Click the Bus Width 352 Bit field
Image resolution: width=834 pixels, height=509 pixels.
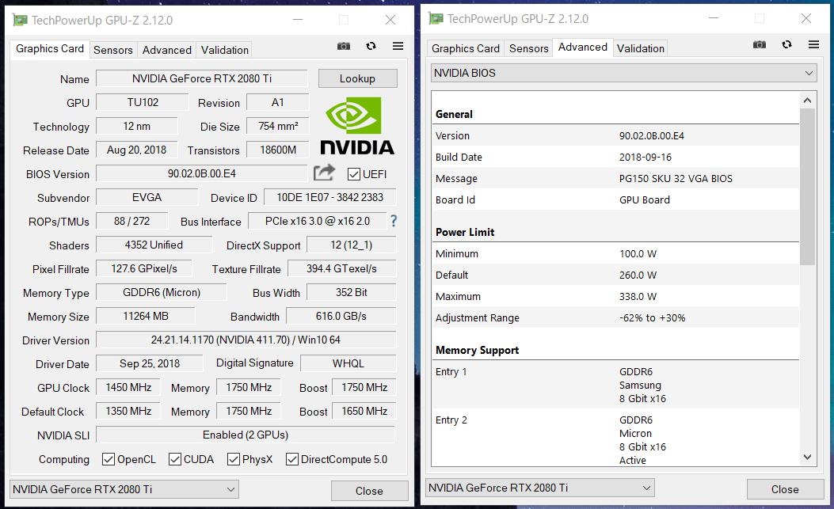tap(352, 292)
